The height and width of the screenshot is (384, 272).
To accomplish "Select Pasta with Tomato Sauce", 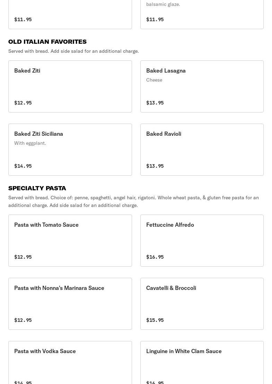I will [x=70, y=241].
